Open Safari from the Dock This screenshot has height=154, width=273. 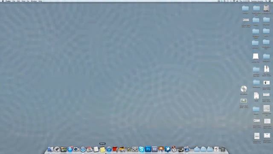point(83,149)
